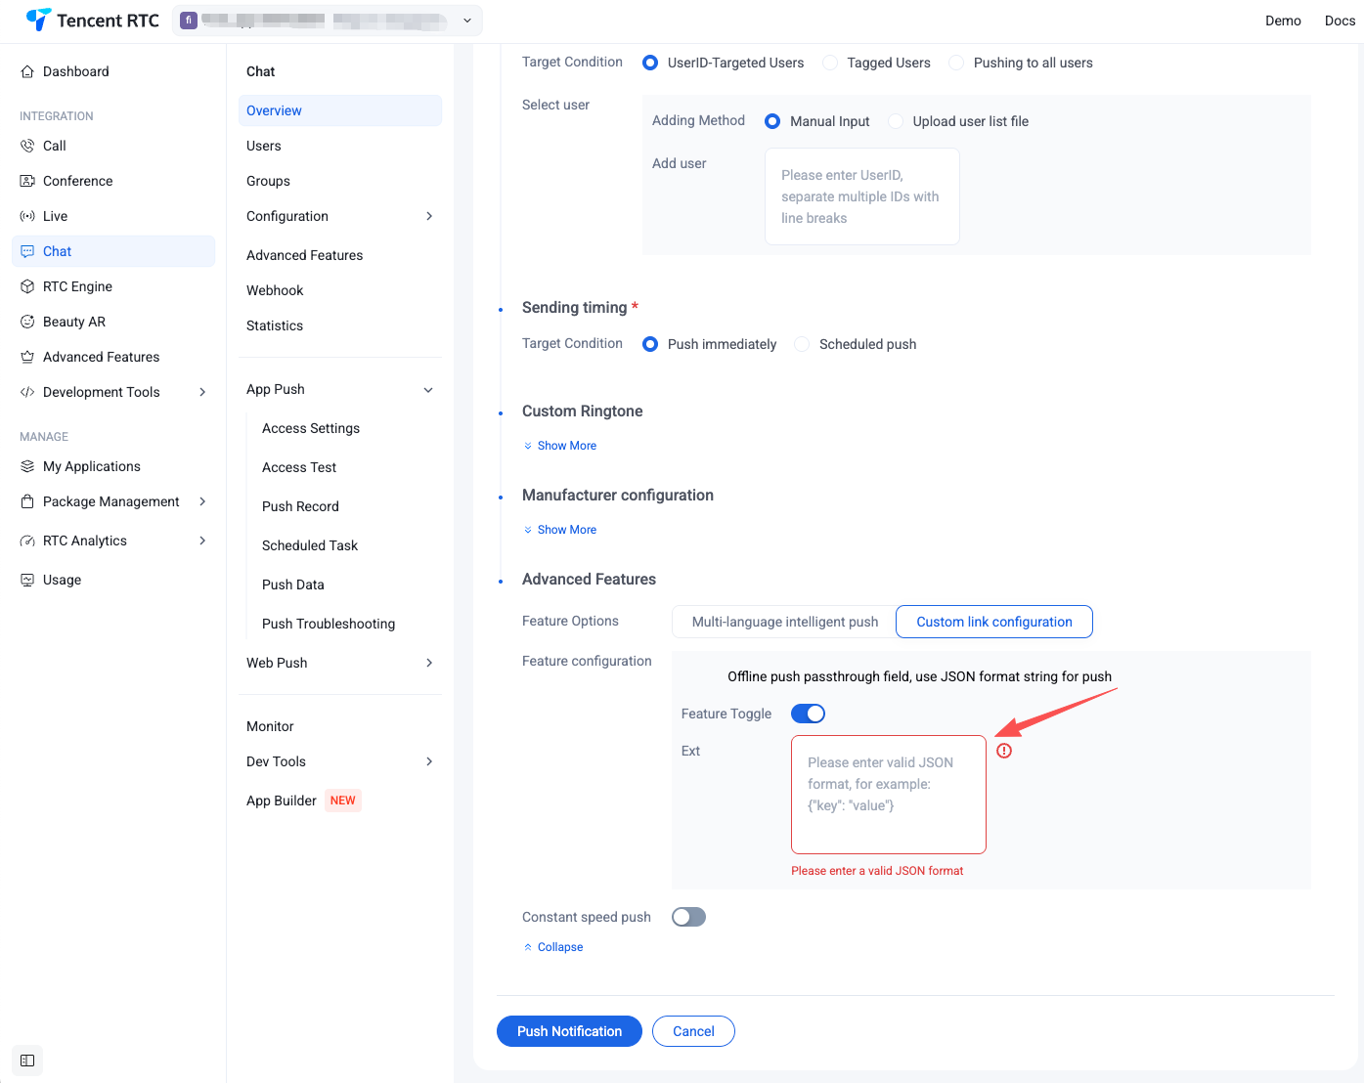Click the Call phone icon in sidebar
This screenshot has width=1364, height=1083.
coord(27,146)
